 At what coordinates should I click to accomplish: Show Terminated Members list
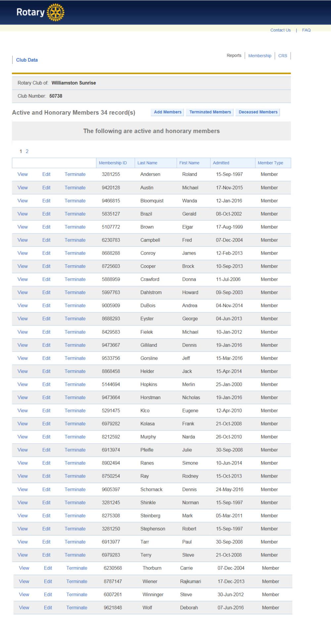(x=210, y=112)
